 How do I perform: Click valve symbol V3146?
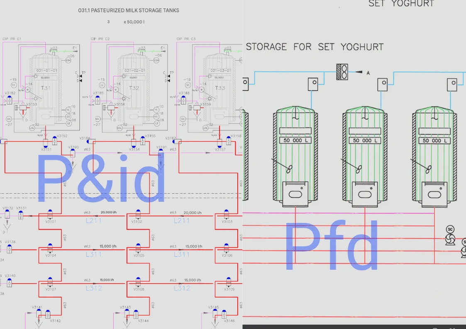coord(224,314)
